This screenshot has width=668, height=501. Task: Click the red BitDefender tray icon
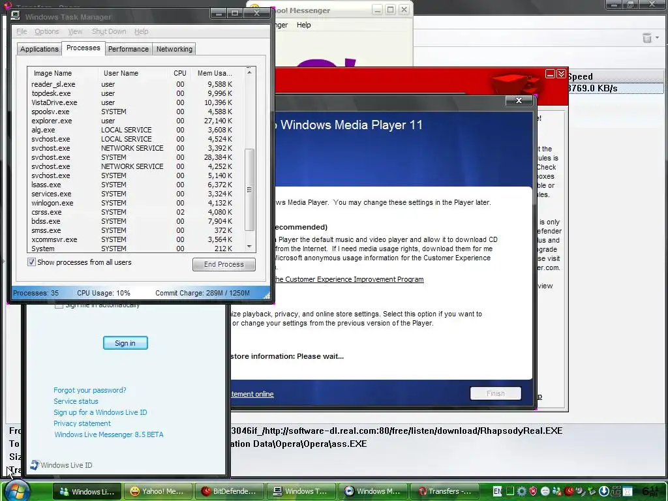tap(569, 491)
